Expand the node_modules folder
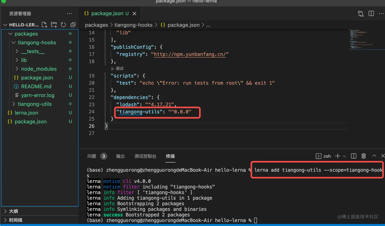 17,69
